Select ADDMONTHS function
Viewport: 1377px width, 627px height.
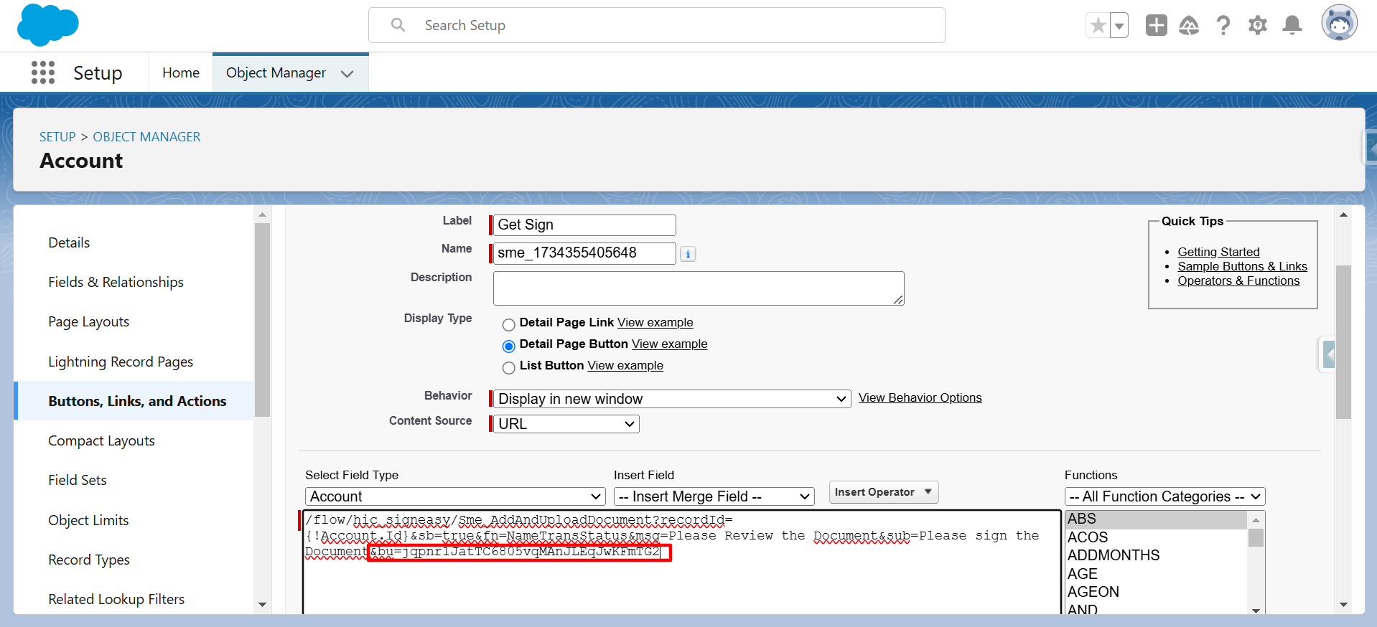coord(1156,555)
